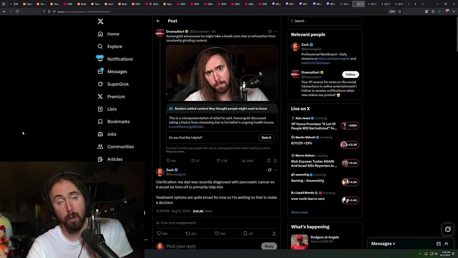The width and height of the screenshot is (458, 258).
Task: Click browser back arrow
Action: click(4, 11)
